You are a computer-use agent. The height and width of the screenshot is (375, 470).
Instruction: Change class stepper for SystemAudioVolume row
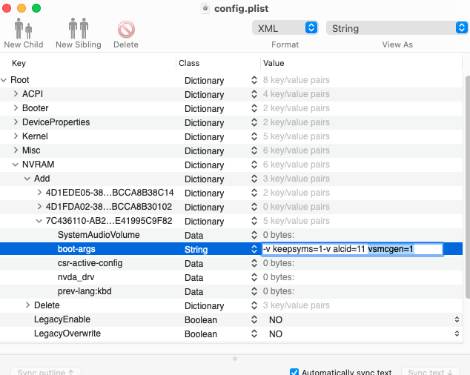(254, 235)
